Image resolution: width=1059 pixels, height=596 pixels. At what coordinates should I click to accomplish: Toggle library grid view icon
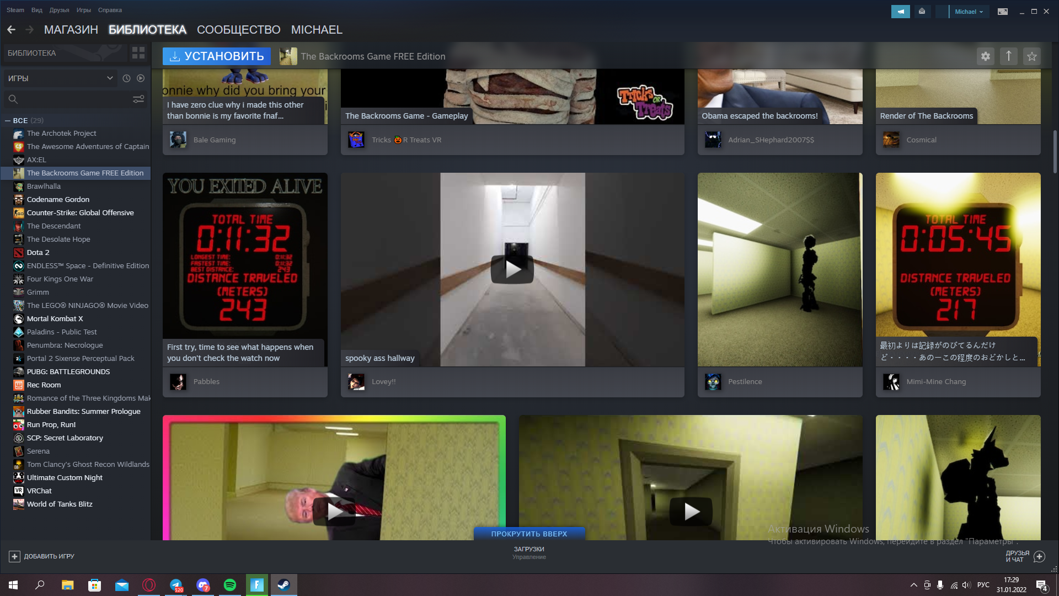tap(138, 53)
